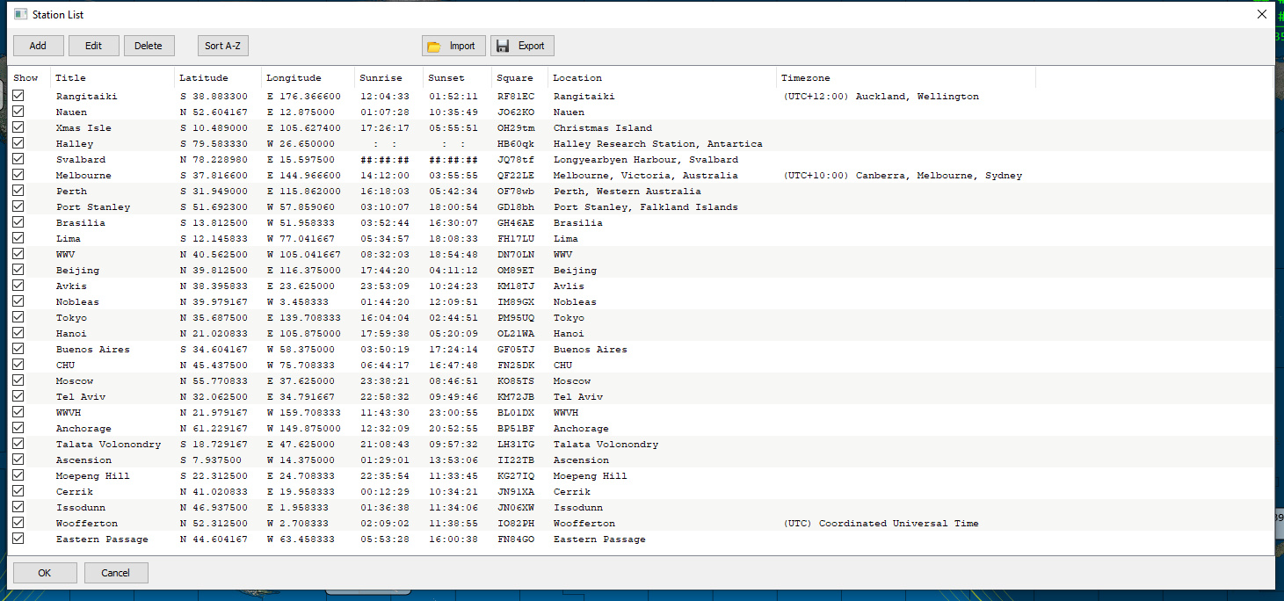
Task: Click the Sort A-Z button
Action: pyautogui.click(x=223, y=46)
